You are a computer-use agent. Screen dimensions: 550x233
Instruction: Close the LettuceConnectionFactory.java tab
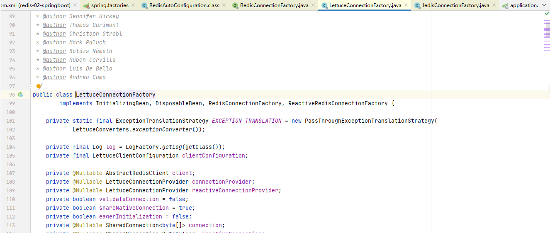(406, 5)
